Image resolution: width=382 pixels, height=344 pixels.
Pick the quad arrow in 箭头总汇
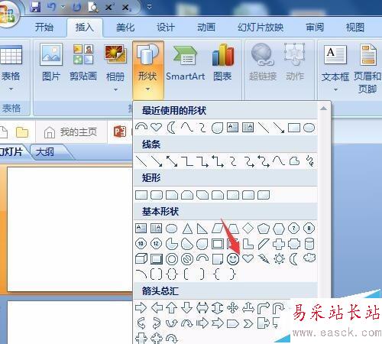(233, 308)
